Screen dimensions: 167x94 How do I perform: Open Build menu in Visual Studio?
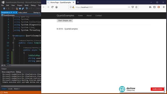27,5
